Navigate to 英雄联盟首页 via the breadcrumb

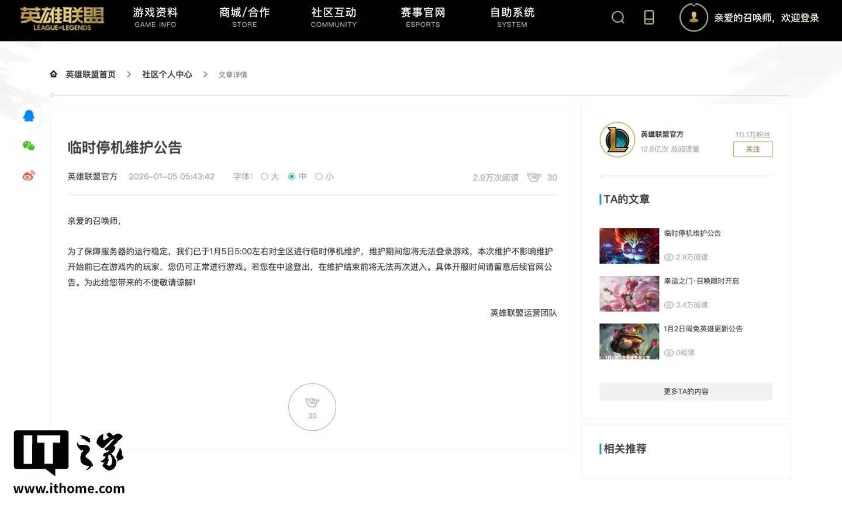[x=91, y=74]
